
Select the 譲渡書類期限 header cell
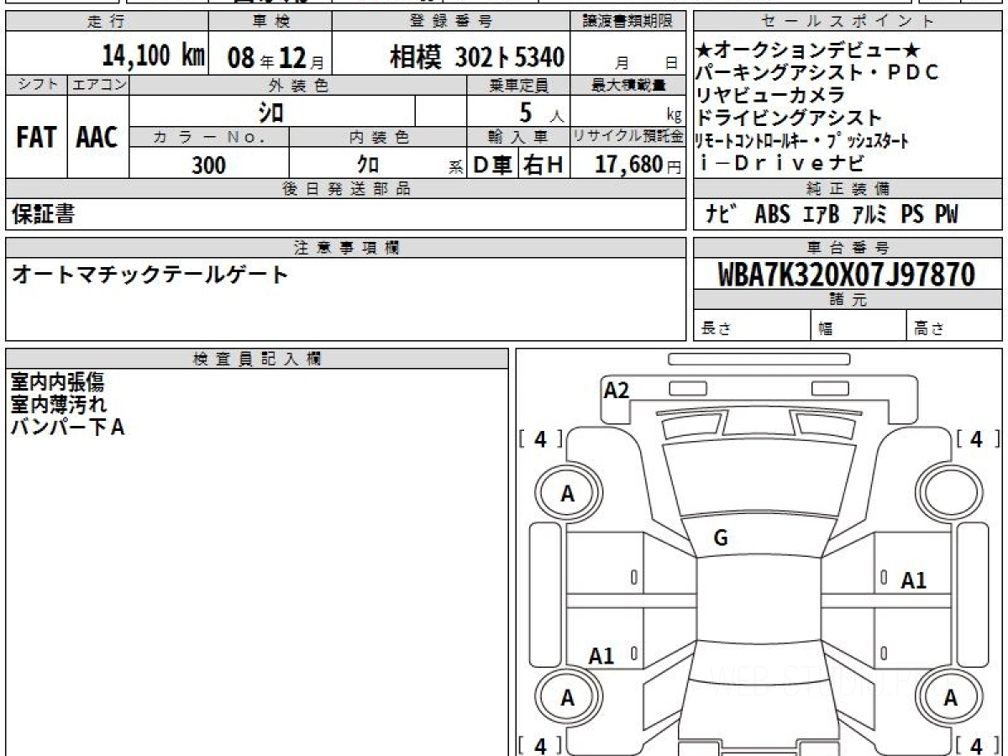pyautogui.click(x=627, y=22)
